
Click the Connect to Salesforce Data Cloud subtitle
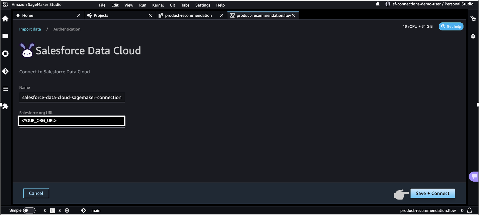click(x=55, y=72)
